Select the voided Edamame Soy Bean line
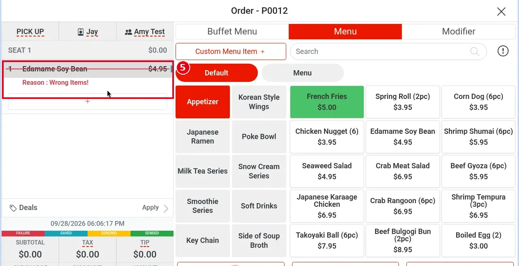The image size is (519, 266). coord(88,69)
